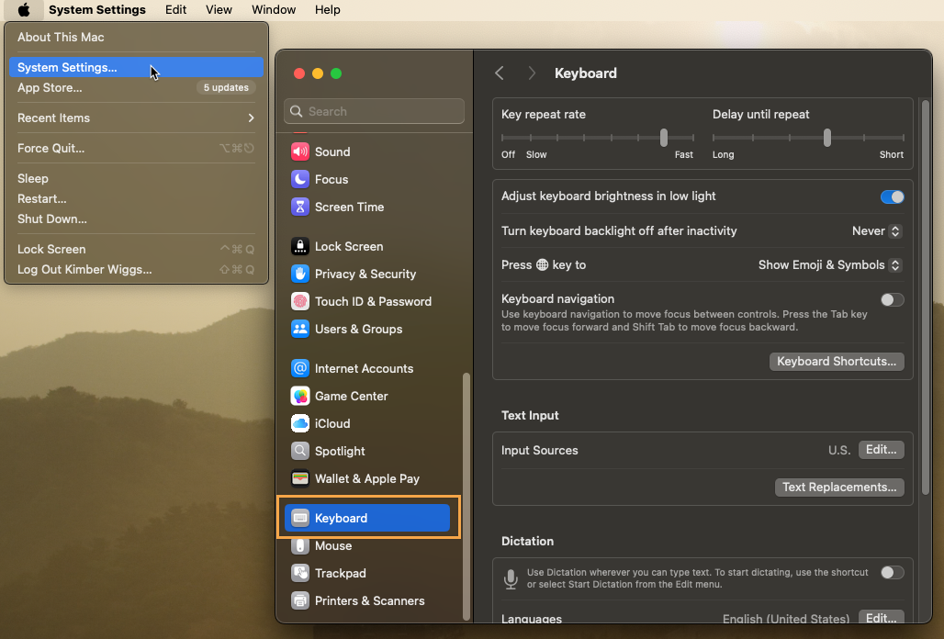
Task: Click the 5 updates badge
Action: [226, 88]
